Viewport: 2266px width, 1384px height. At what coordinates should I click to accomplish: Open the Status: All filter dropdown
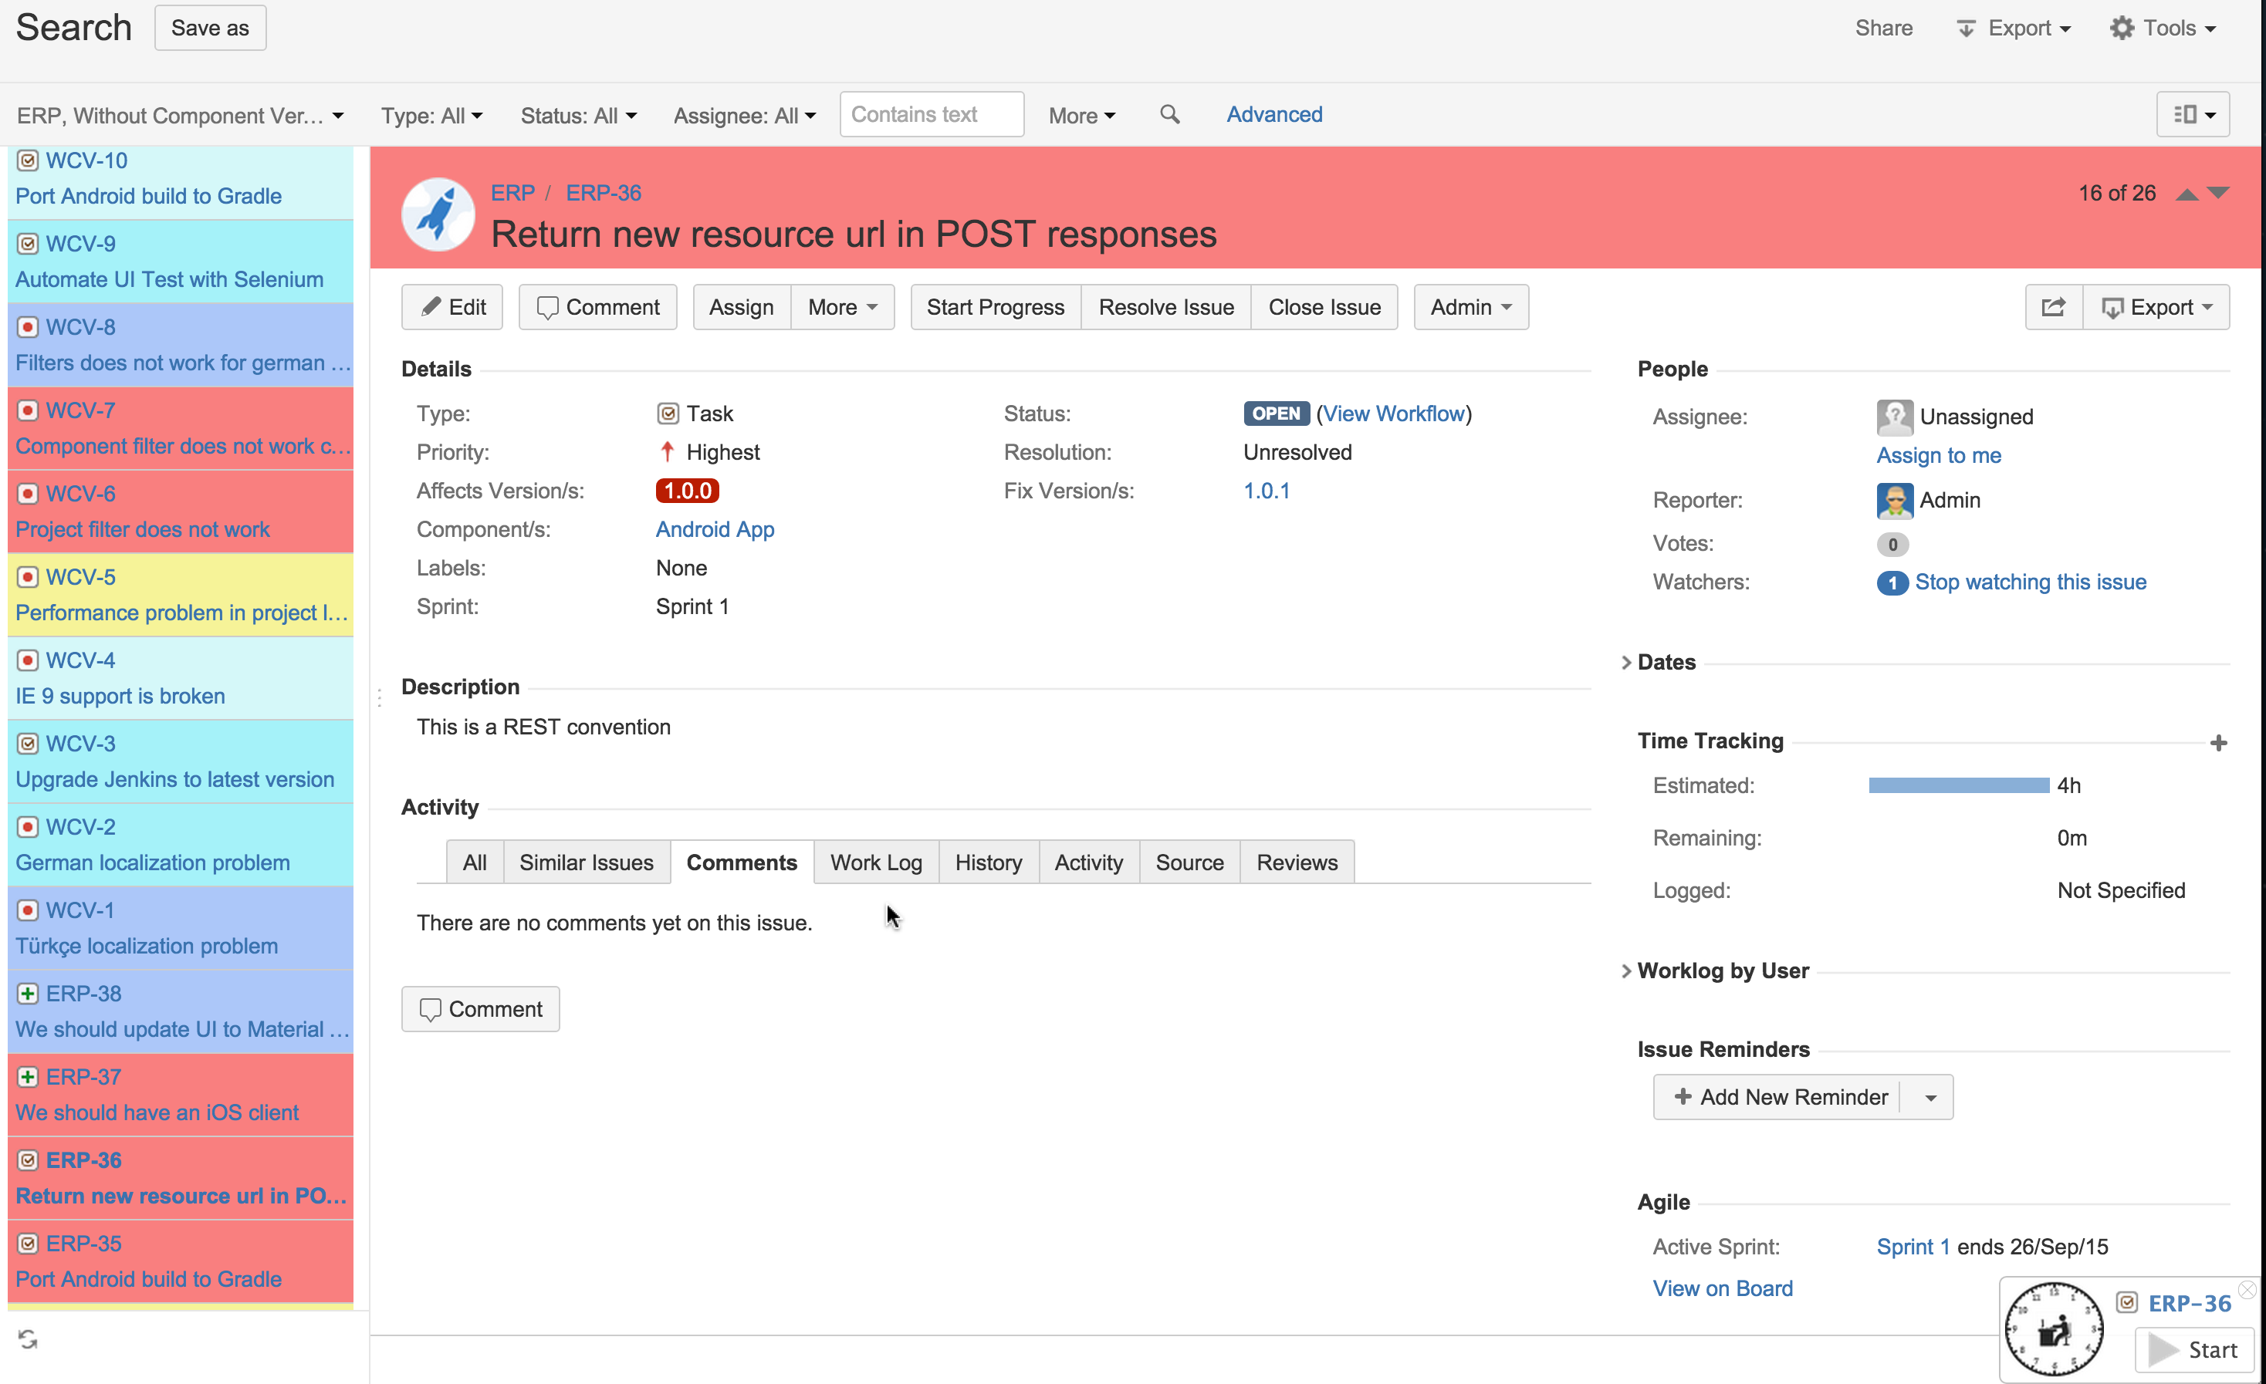tap(577, 116)
